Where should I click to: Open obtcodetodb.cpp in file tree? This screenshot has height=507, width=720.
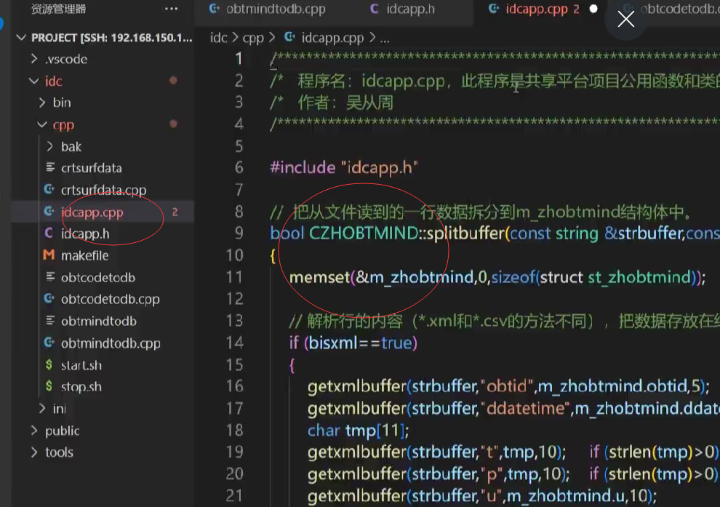click(111, 300)
